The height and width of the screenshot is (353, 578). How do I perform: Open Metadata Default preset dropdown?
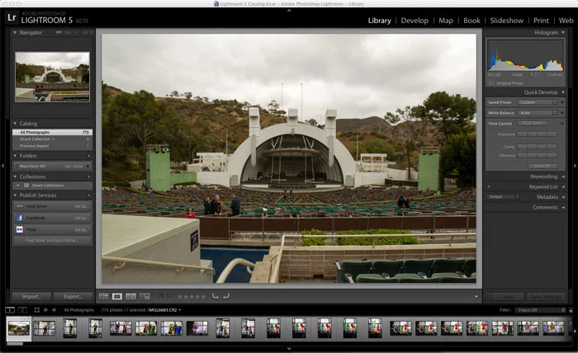click(x=504, y=197)
